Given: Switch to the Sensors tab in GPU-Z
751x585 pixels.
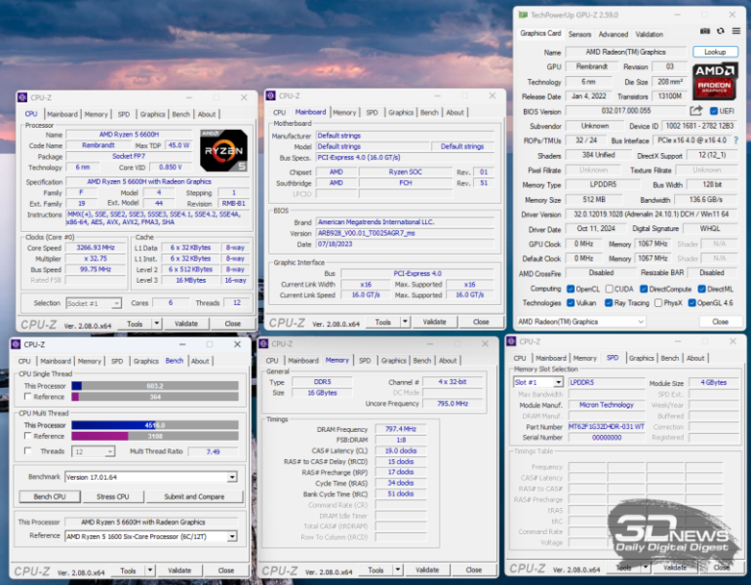Looking at the screenshot, I should click(579, 33).
